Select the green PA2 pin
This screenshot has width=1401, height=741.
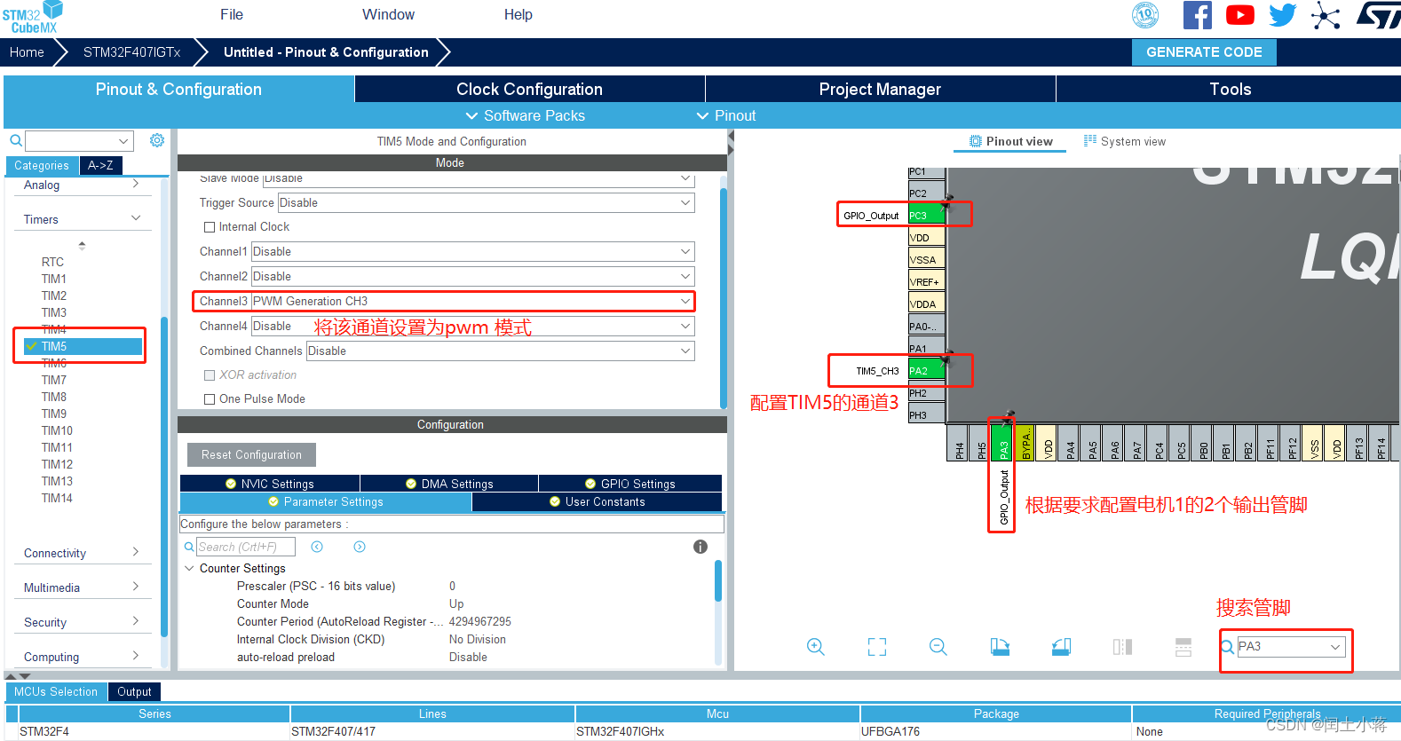click(x=926, y=371)
